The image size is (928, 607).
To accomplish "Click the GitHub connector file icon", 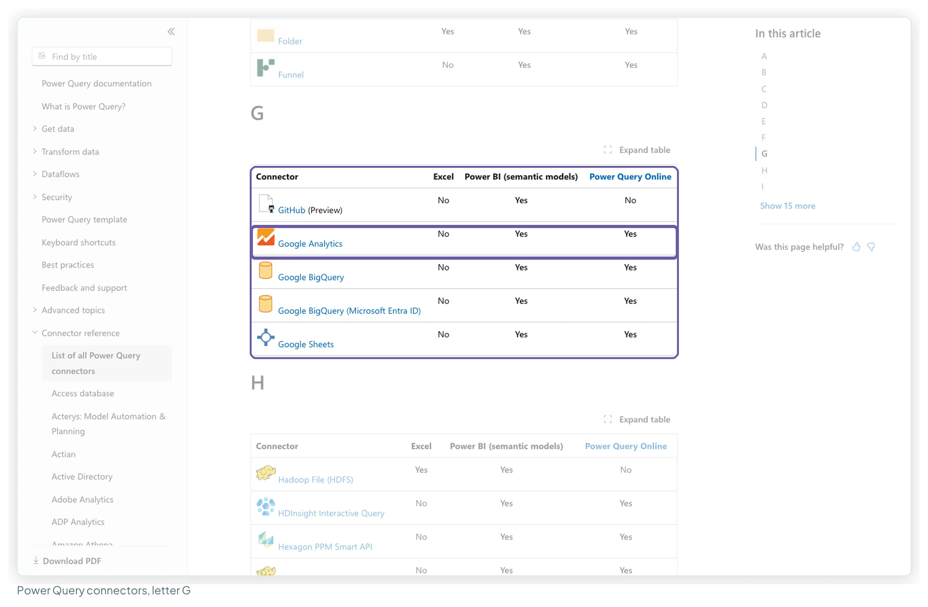I will click(266, 204).
